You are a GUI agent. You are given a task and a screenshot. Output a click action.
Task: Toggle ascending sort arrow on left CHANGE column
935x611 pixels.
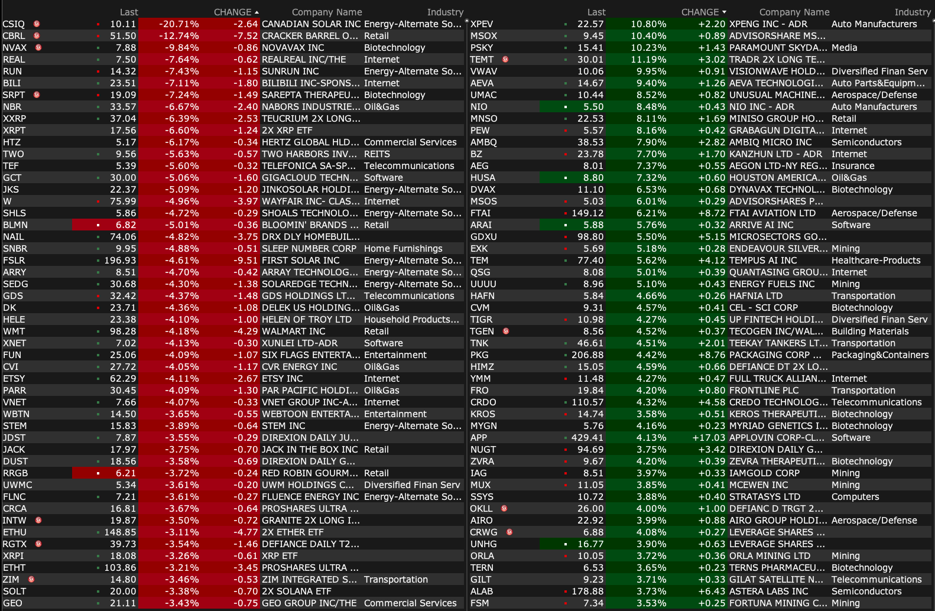[x=257, y=12]
